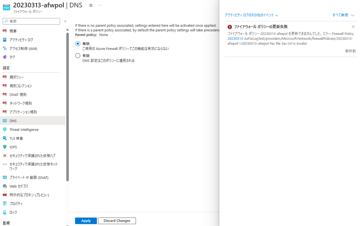Click the search magnifier icon in sidebar

point(6,21)
